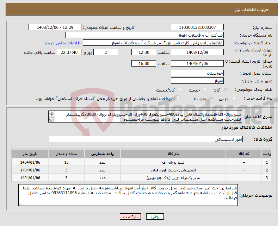Image resolution: width=278 pixels, height=226 pixels.
Task: Click the چاپ print button
Action: coord(155,217)
